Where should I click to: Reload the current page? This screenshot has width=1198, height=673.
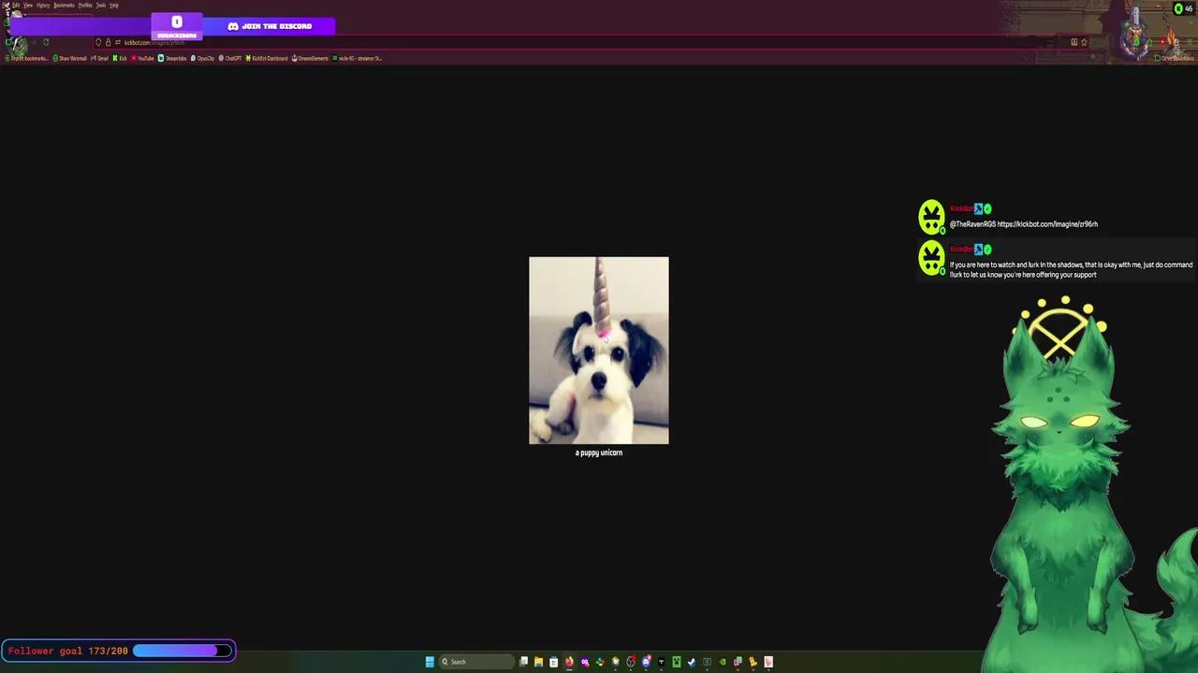pyautogui.click(x=46, y=42)
